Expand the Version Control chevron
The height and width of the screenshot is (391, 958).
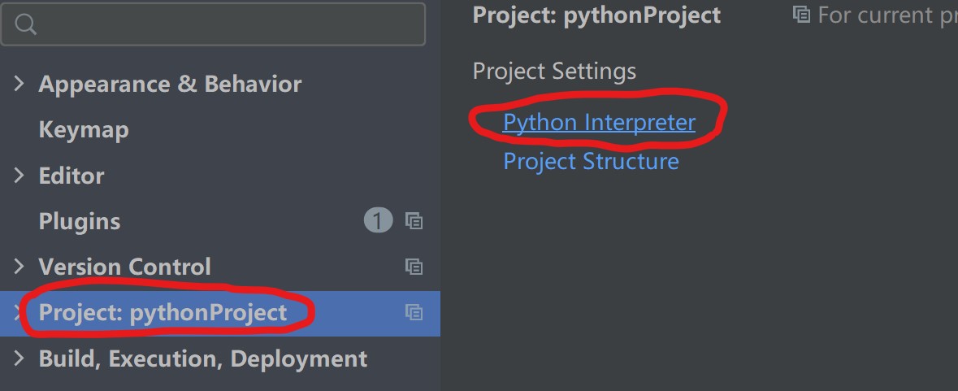coord(20,267)
